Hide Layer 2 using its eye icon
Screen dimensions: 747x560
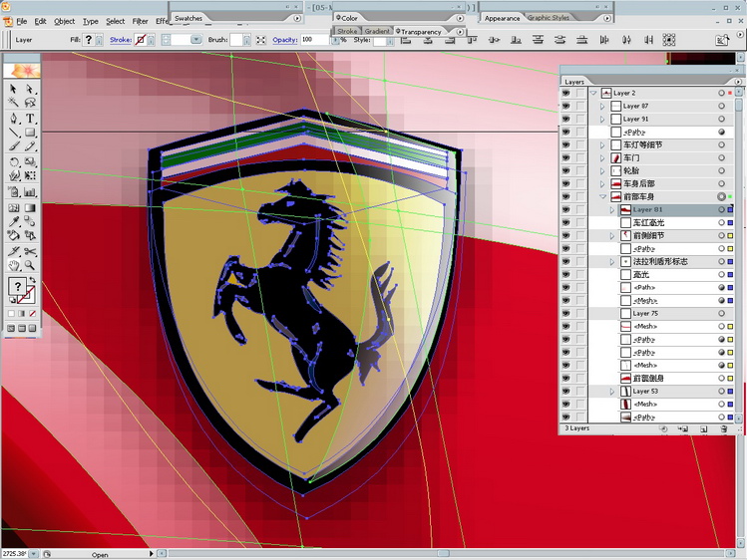[x=565, y=93]
